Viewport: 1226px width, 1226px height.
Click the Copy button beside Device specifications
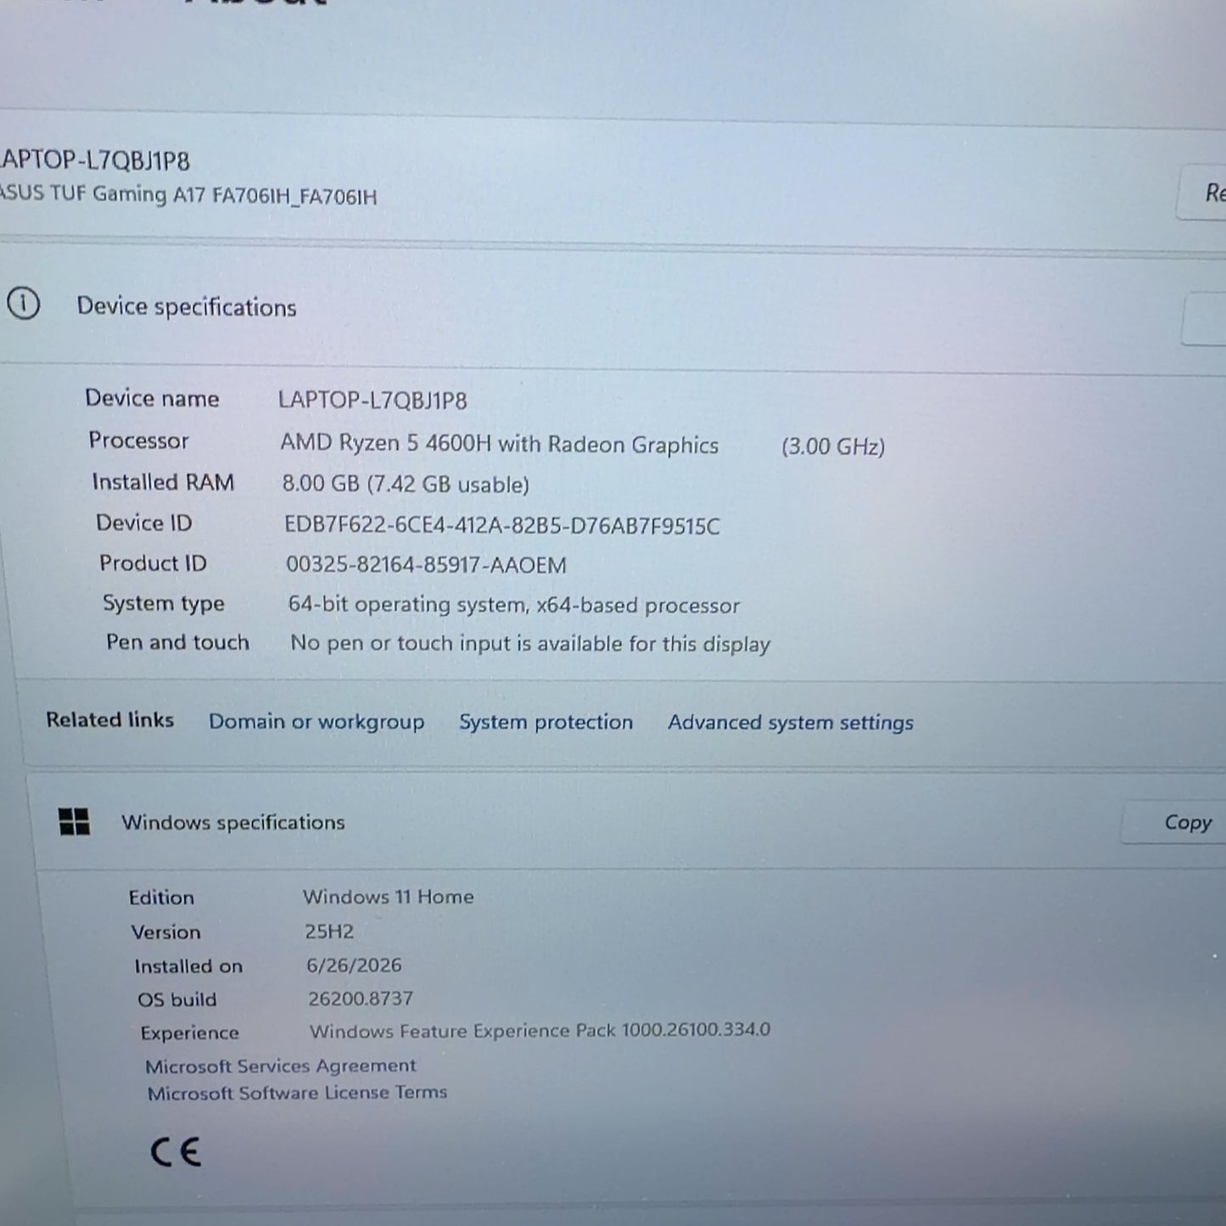(x=1206, y=319)
